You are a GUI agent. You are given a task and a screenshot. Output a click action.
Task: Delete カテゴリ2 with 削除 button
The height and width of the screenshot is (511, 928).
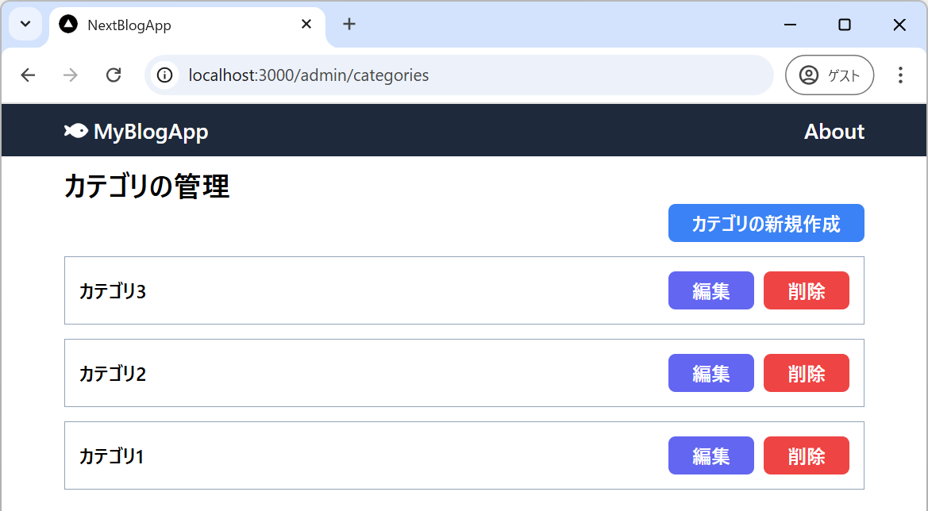(x=806, y=374)
